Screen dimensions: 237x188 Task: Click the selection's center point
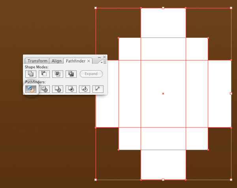pyautogui.click(x=163, y=94)
